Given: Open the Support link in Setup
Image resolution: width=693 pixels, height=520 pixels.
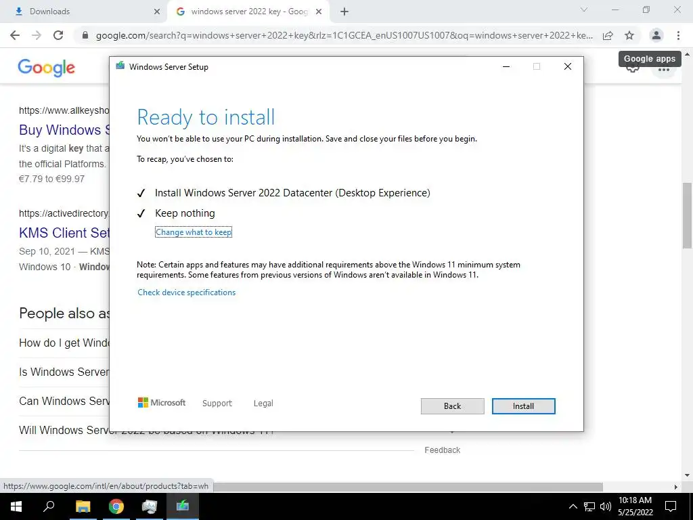Looking at the screenshot, I should tap(217, 404).
